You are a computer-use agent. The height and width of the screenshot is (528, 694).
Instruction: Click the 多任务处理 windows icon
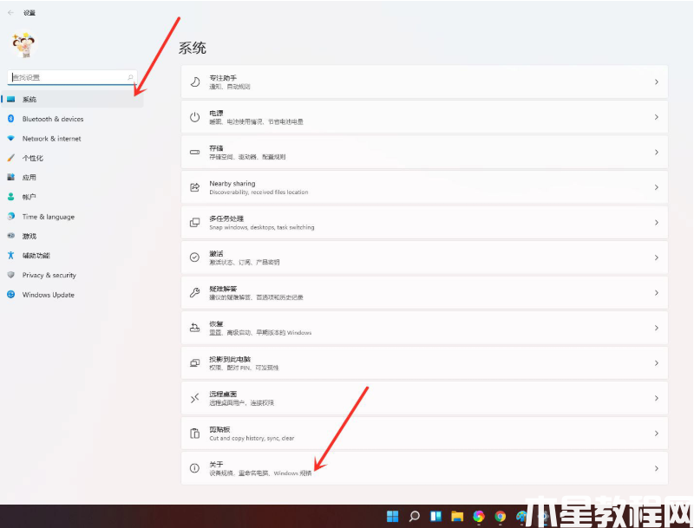[194, 223]
